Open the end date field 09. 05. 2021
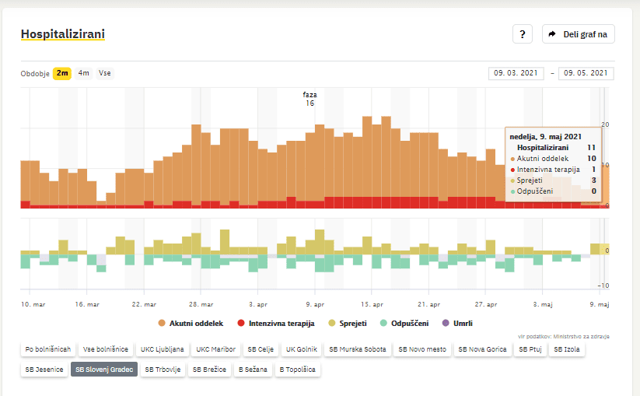This screenshot has width=640, height=396. click(586, 73)
